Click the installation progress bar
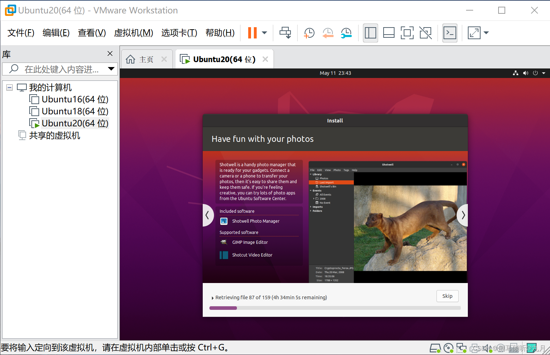Viewport: 550px width, 355px height. coord(335,308)
